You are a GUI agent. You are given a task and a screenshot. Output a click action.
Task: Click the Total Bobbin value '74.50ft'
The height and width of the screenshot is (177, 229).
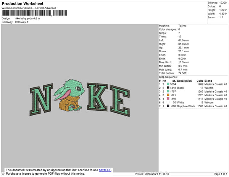182,73
